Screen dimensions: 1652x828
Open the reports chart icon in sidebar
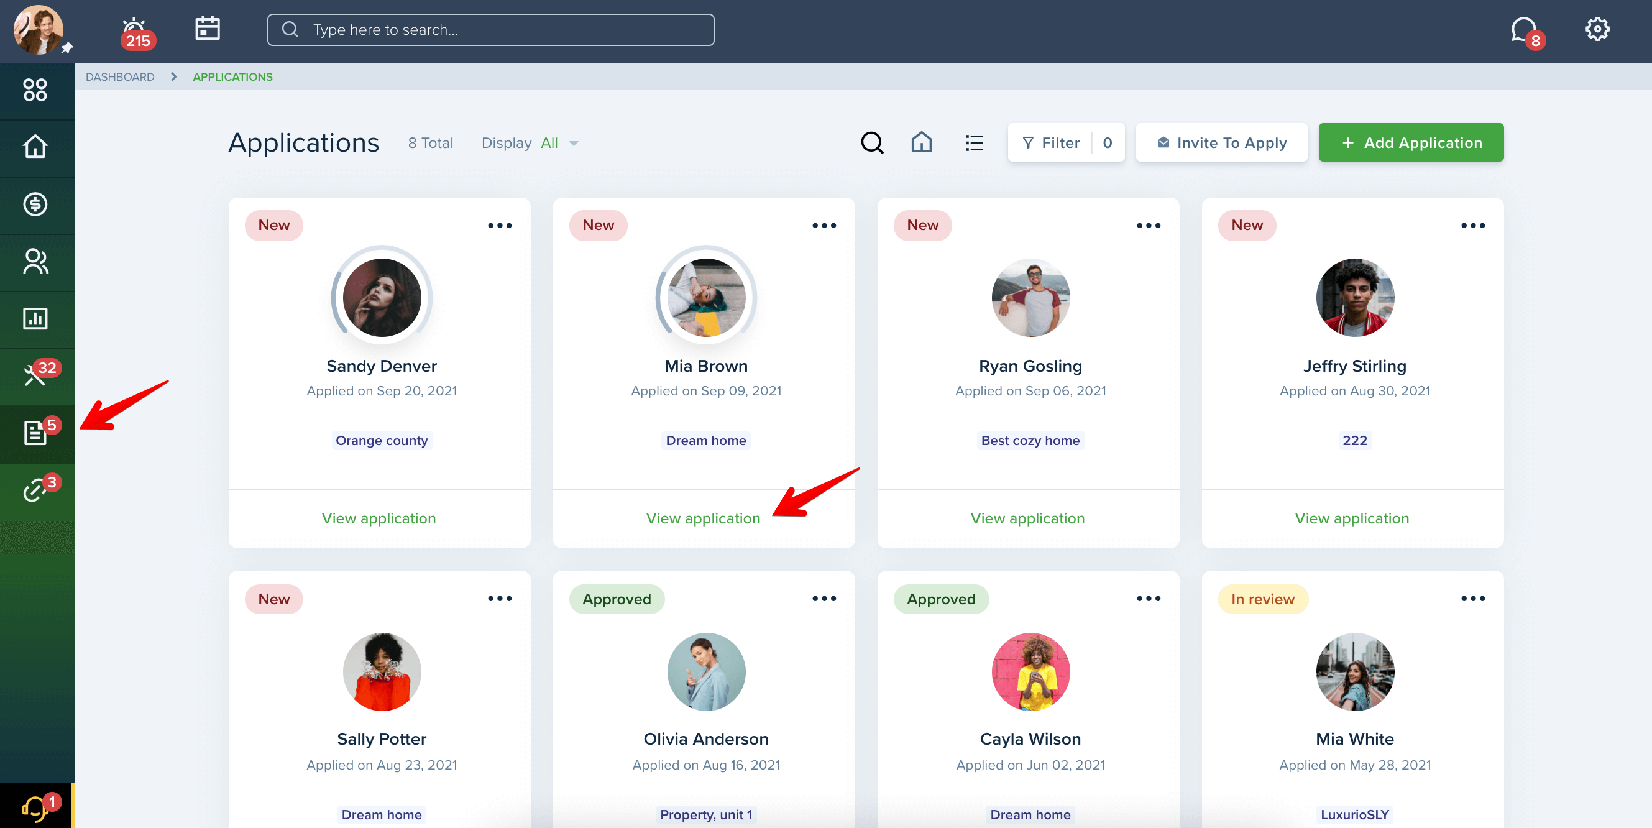(x=35, y=319)
